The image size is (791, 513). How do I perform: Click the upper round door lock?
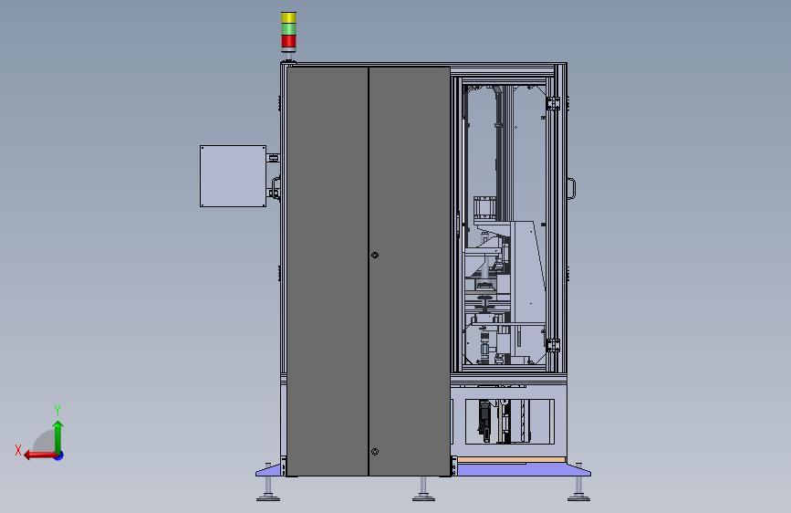tap(375, 256)
